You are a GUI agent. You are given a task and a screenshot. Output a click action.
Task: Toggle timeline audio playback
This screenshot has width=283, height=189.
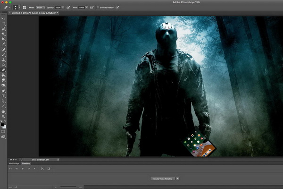tap(34, 169)
